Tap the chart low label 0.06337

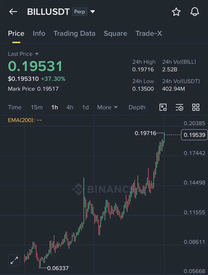(58, 268)
